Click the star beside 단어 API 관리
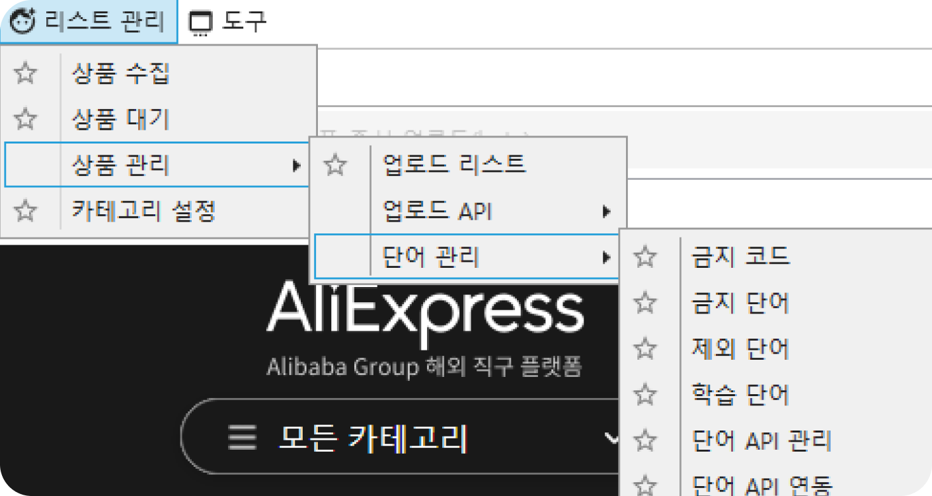 pyautogui.click(x=645, y=440)
